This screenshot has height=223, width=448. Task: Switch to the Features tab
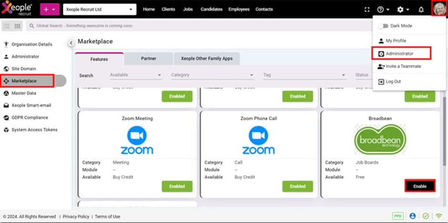click(x=99, y=59)
